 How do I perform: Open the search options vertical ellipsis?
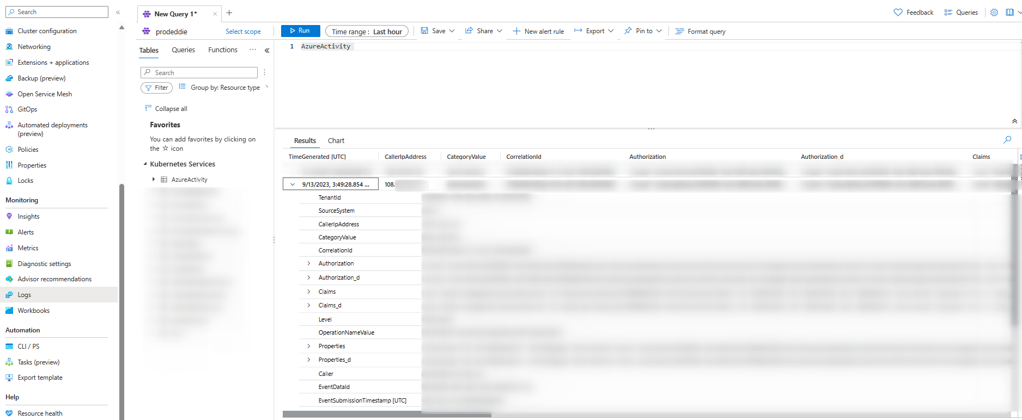coord(264,72)
